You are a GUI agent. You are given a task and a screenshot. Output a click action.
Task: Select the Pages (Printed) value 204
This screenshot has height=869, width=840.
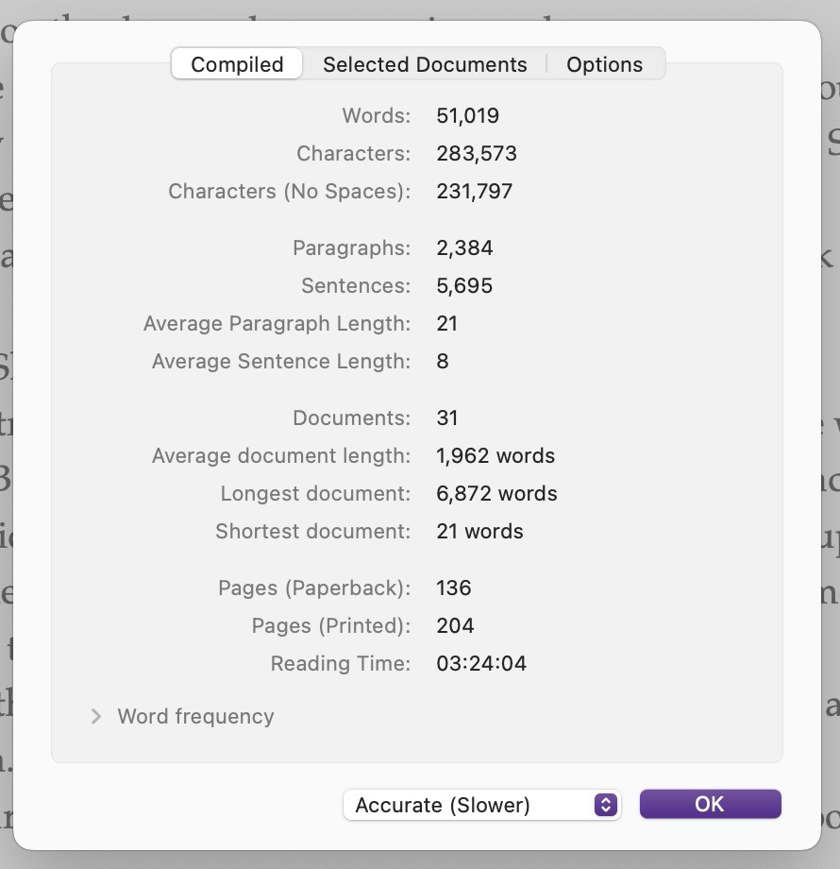point(455,626)
